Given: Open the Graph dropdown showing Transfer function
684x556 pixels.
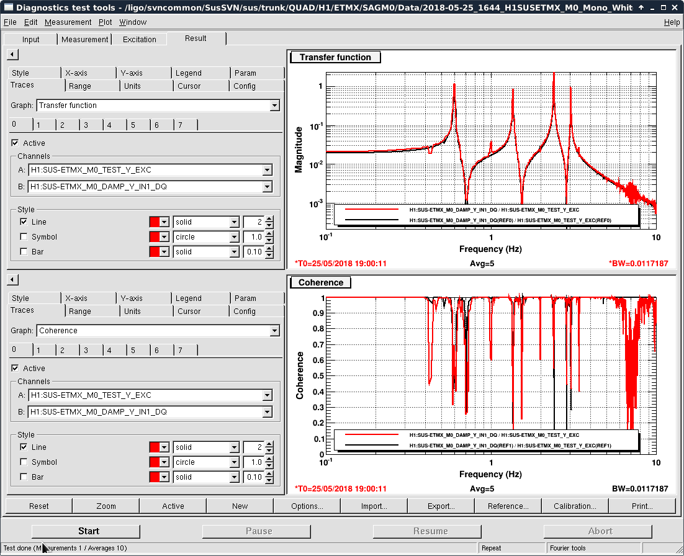Looking at the screenshot, I should [x=274, y=105].
